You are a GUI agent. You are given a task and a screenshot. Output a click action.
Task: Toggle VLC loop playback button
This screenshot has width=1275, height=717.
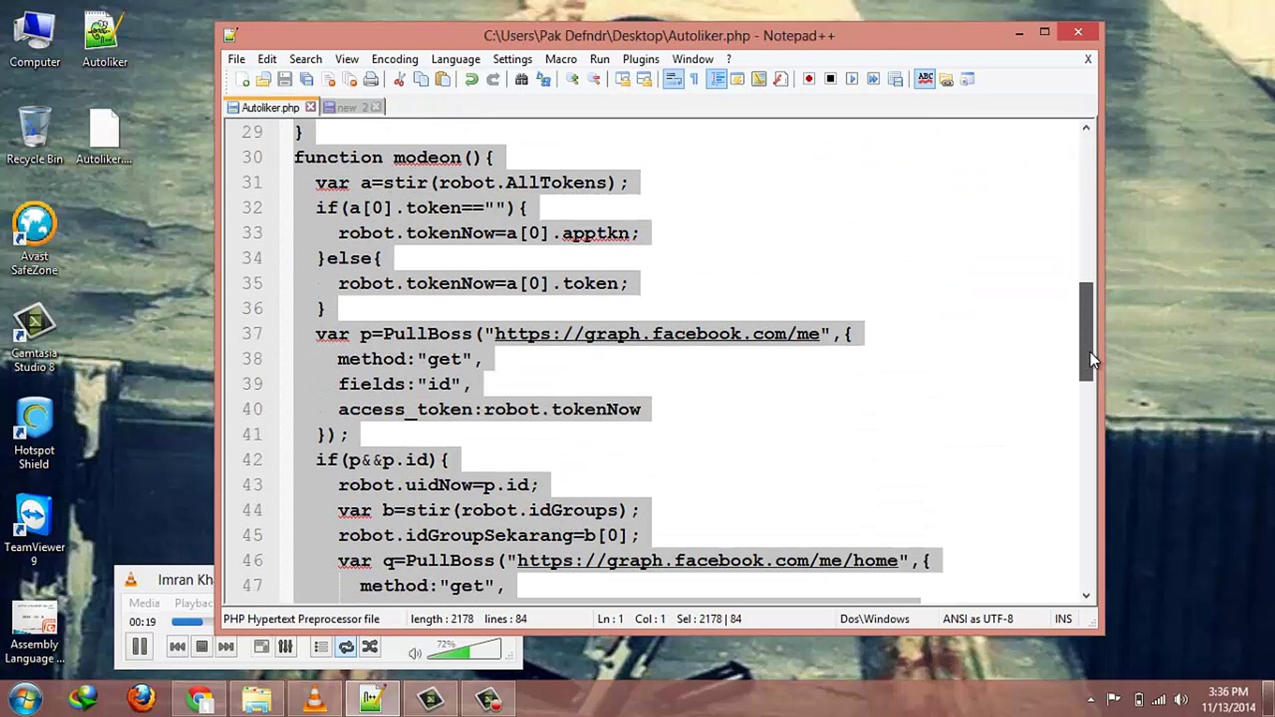[346, 647]
